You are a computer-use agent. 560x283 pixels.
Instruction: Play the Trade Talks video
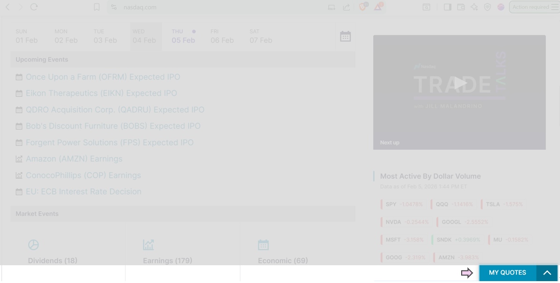459,83
